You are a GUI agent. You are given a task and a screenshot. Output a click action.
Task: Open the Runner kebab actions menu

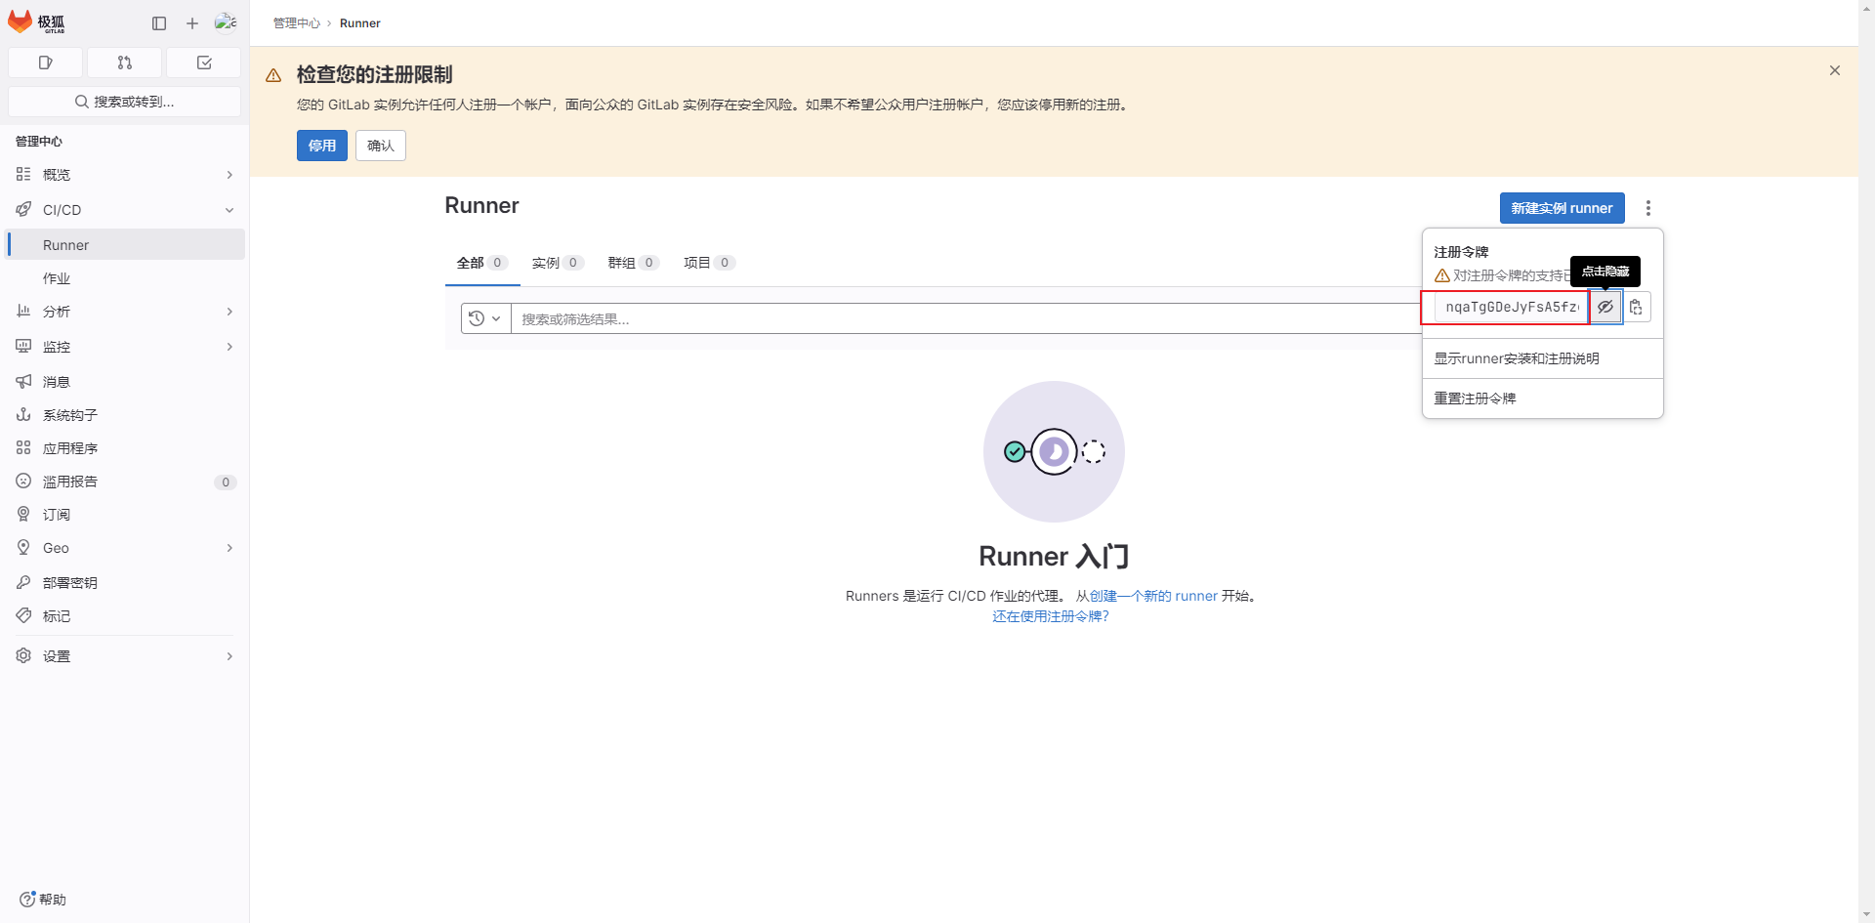click(x=1648, y=208)
